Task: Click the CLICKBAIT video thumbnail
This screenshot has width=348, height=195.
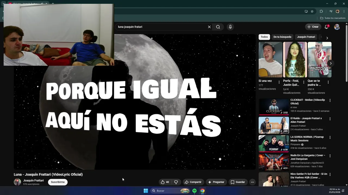Action: 274,107
